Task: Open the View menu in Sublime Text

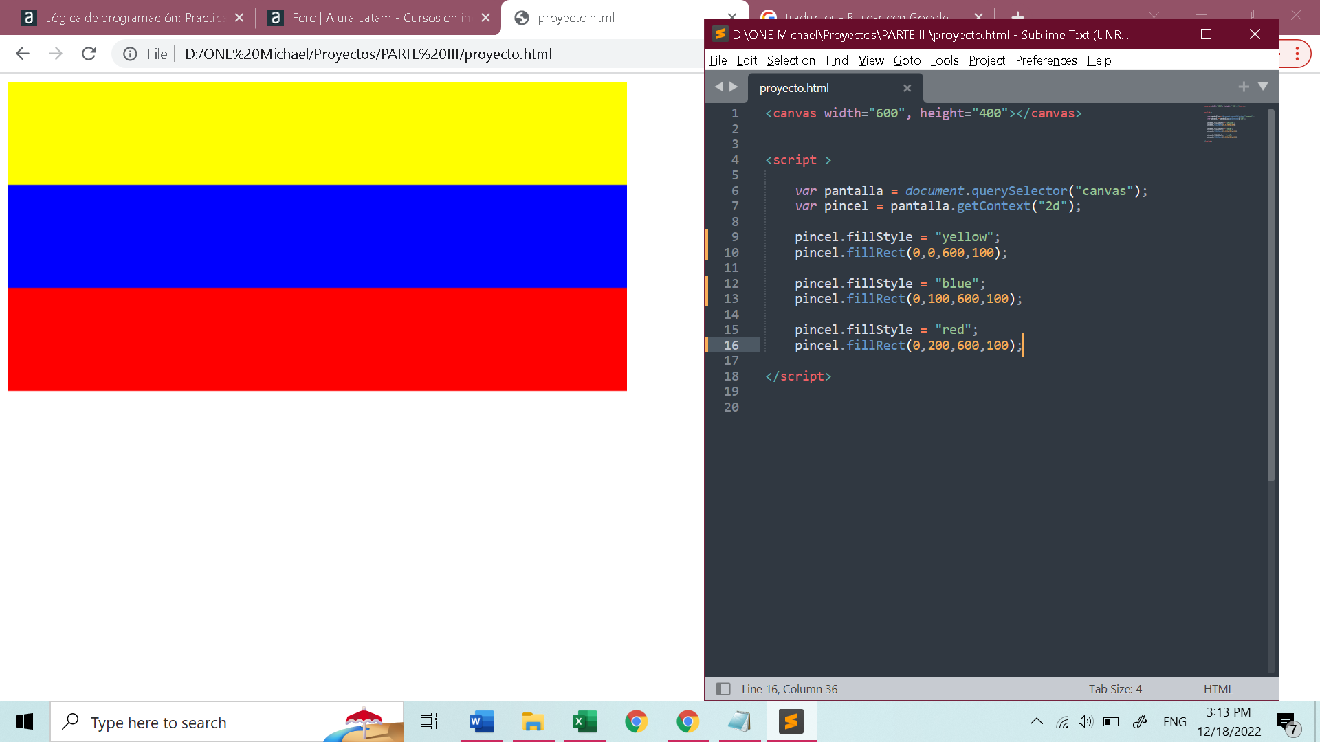Action: 871,60
